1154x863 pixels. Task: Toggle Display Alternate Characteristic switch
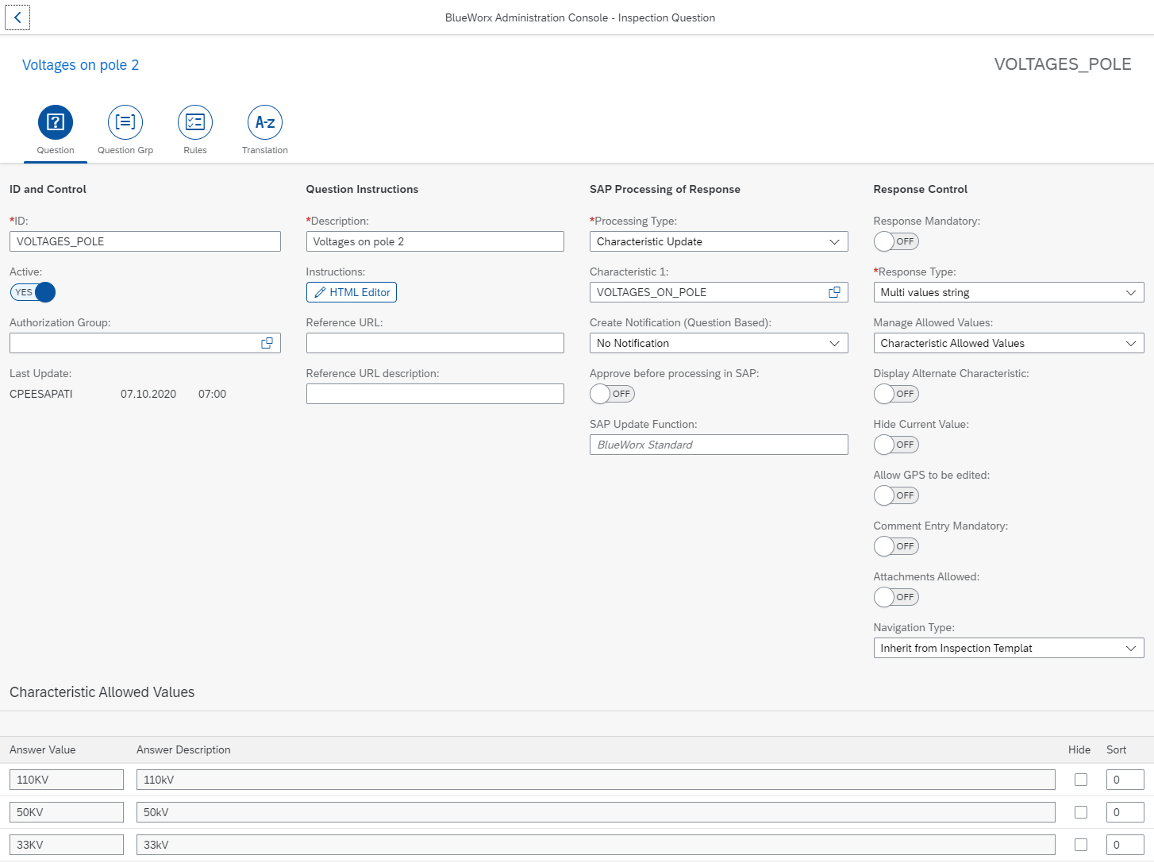(896, 394)
